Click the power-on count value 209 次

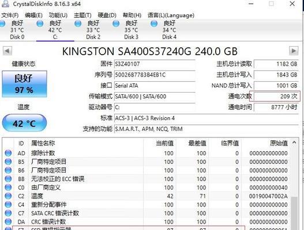(276, 97)
